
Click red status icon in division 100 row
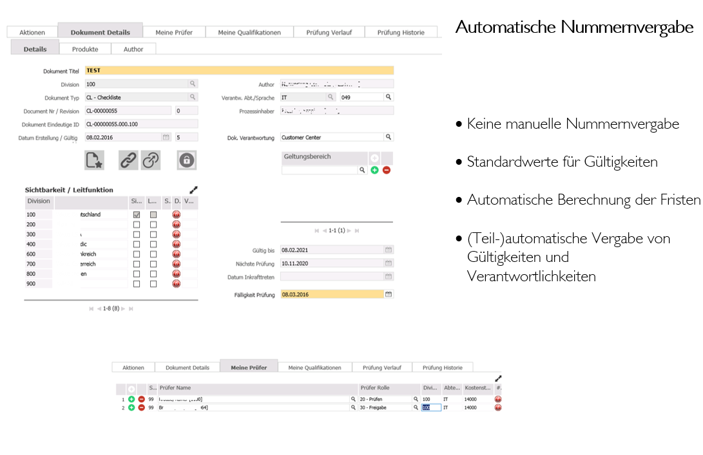point(177,214)
